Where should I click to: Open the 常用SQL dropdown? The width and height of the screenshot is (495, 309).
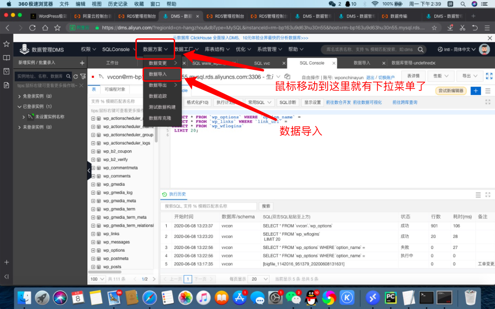click(x=259, y=102)
